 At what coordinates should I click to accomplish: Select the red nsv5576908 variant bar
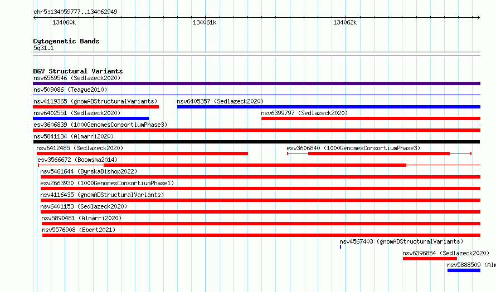click(261, 235)
